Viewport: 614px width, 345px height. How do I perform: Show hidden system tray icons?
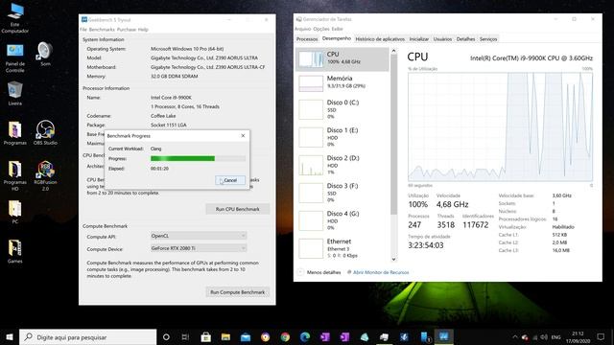point(515,336)
